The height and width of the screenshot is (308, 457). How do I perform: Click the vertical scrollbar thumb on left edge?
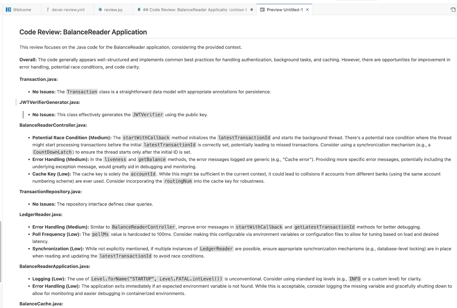(x=1, y=252)
